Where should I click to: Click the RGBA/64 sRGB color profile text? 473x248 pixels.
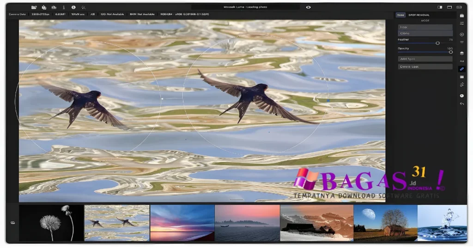coord(185,14)
